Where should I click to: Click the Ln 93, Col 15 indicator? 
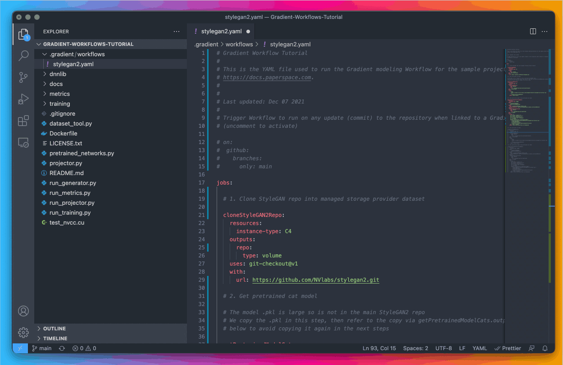coord(379,348)
